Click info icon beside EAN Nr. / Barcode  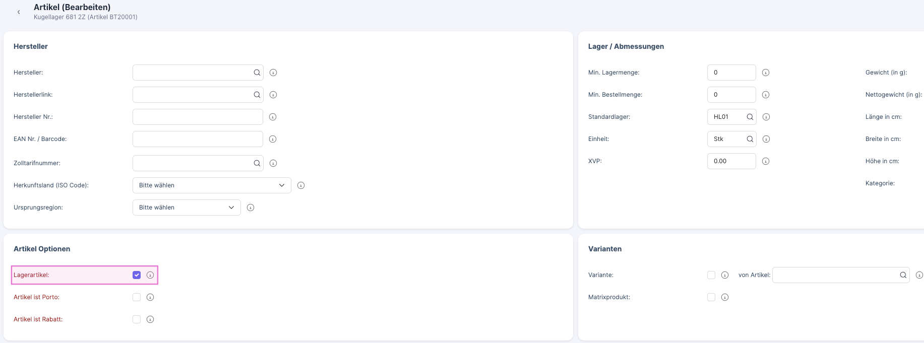(273, 139)
